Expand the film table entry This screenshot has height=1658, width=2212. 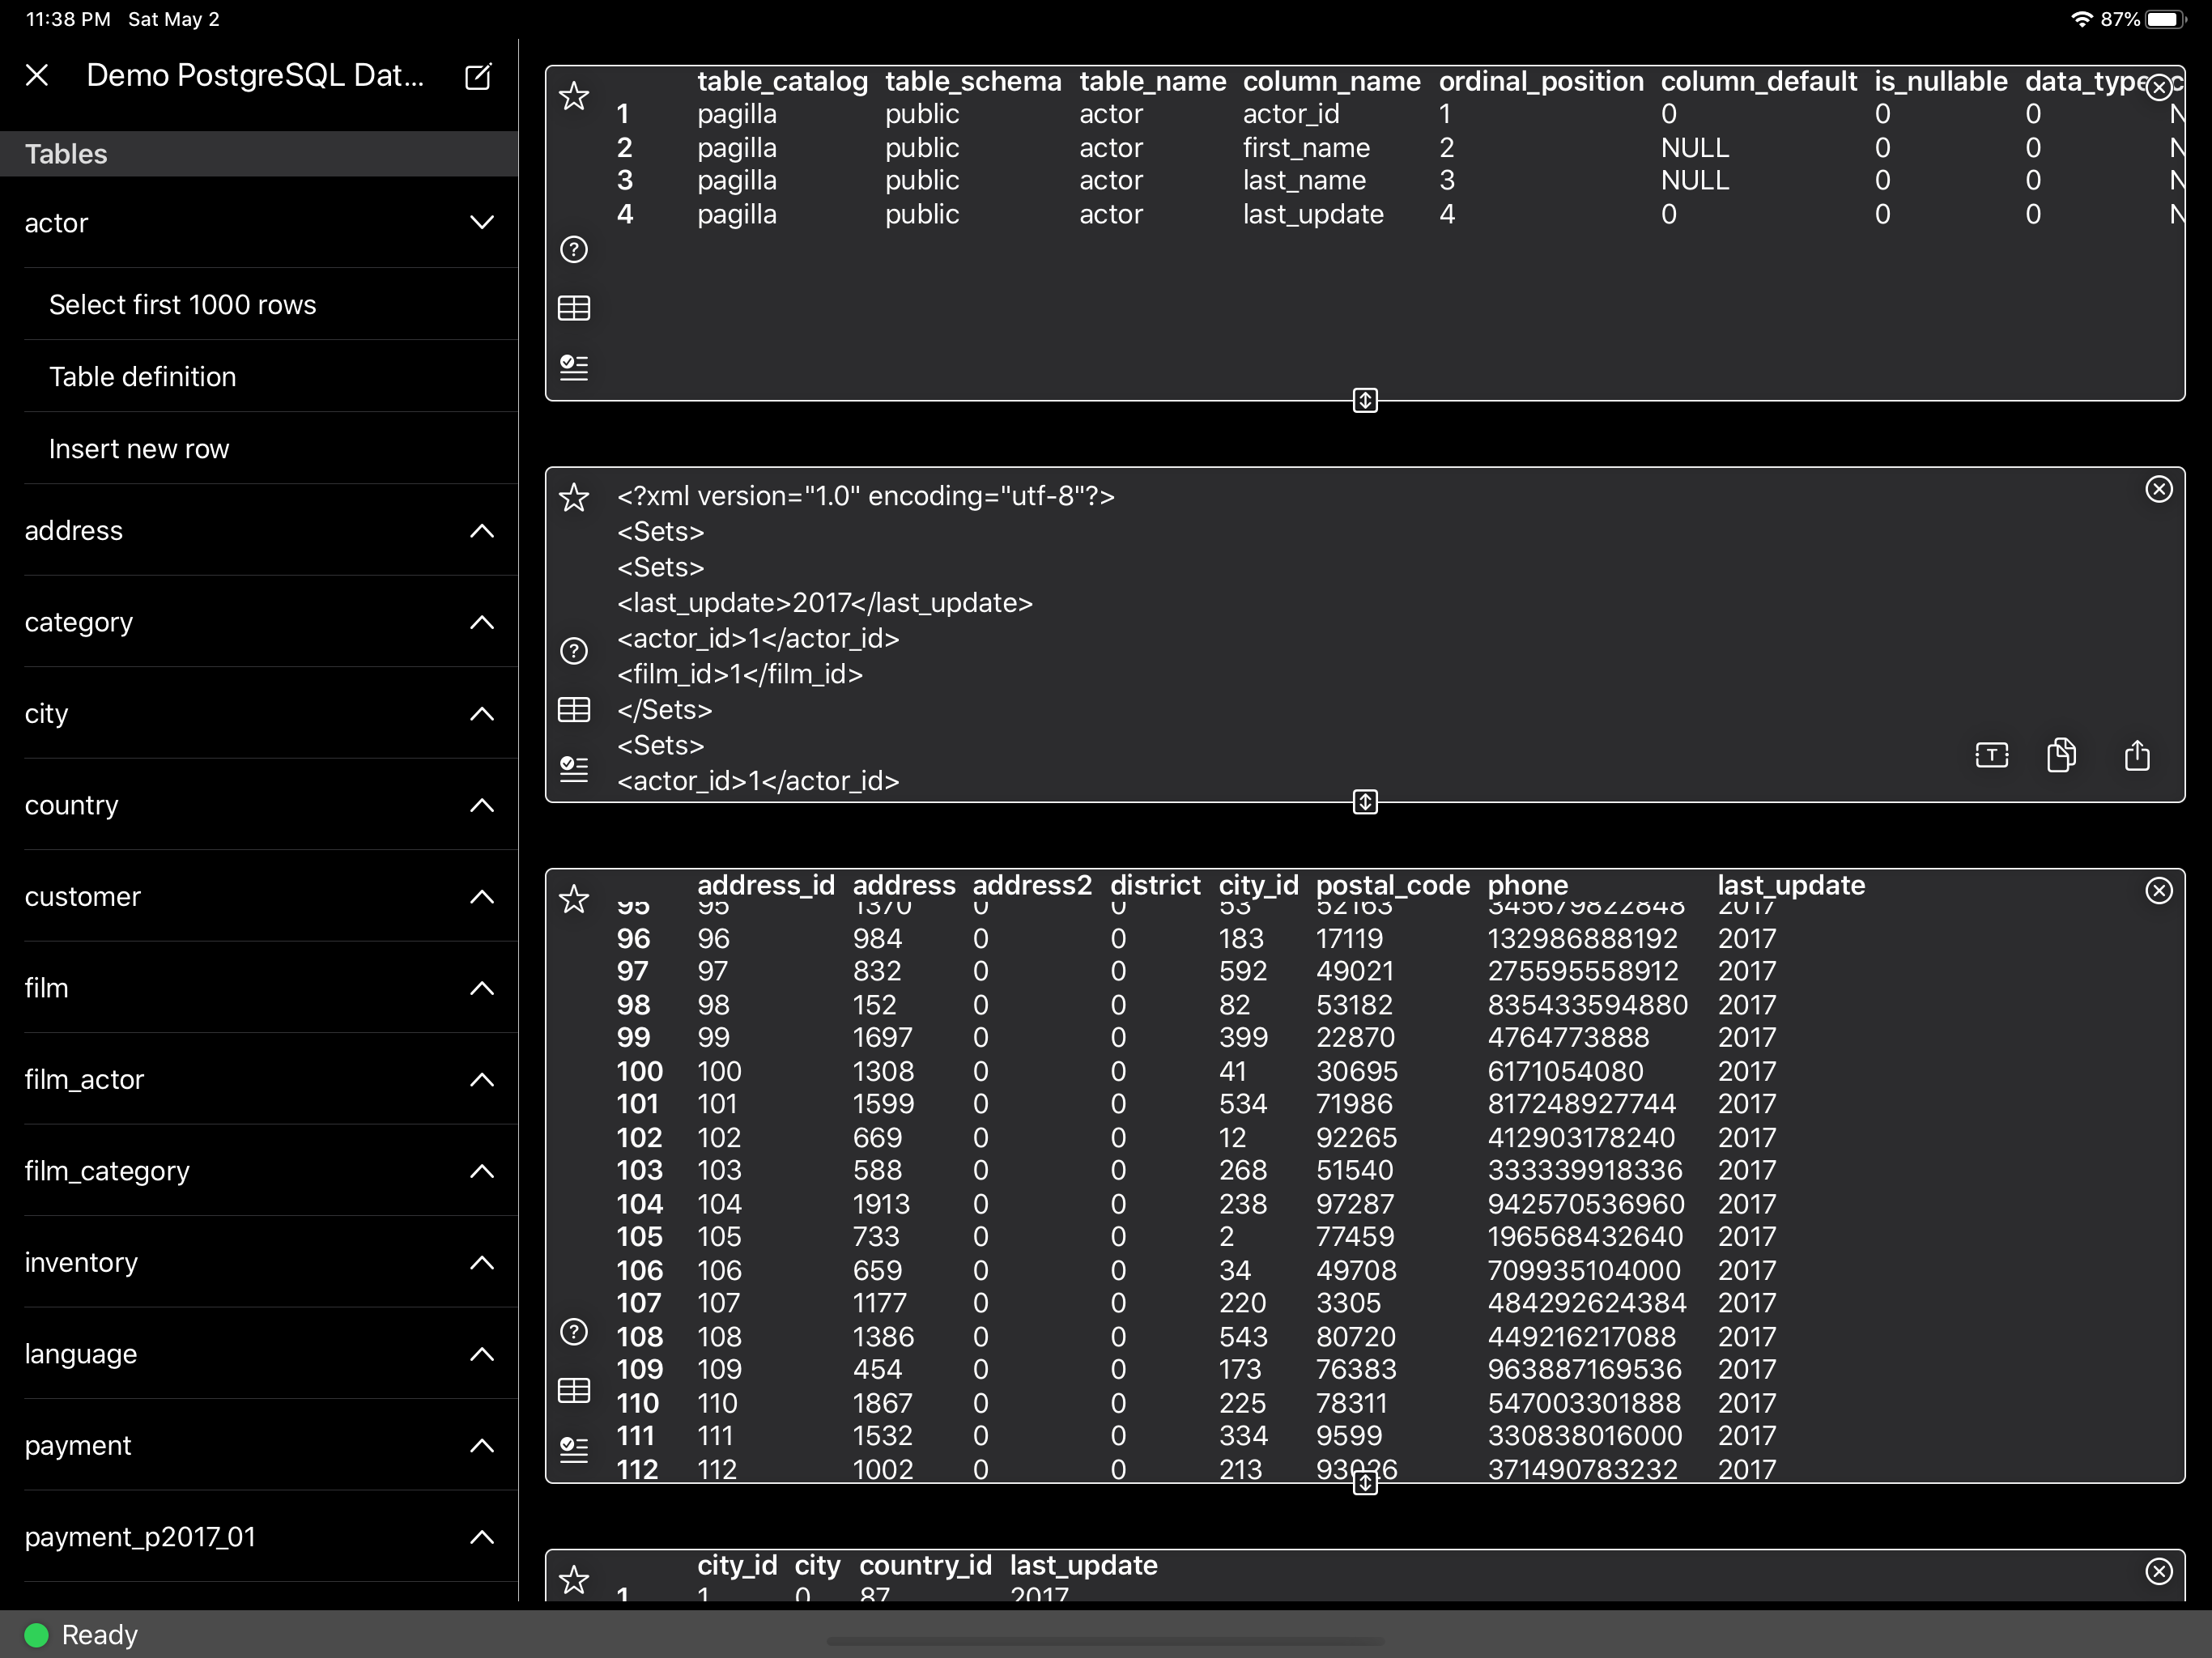click(483, 988)
